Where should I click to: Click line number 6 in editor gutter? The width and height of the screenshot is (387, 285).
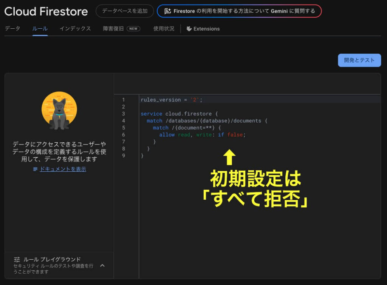pyautogui.click(x=124, y=135)
